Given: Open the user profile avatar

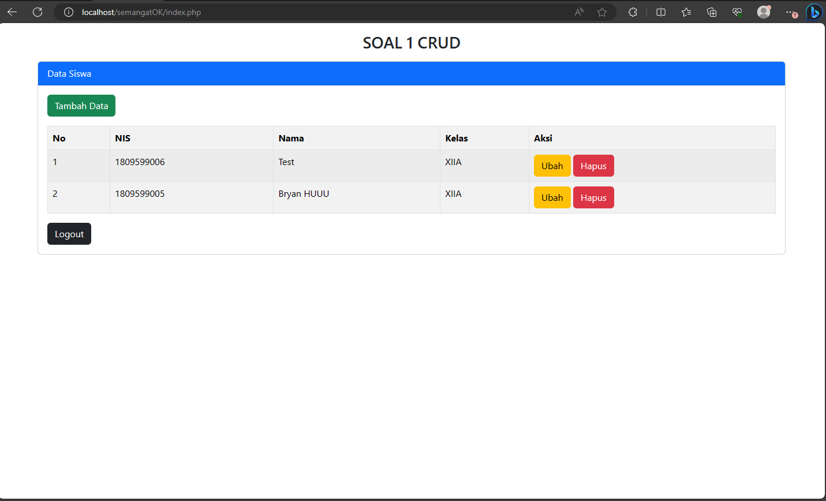Looking at the screenshot, I should [x=764, y=12].
